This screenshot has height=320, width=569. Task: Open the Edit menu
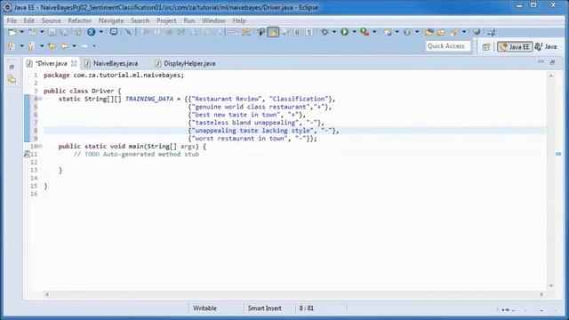29,20
